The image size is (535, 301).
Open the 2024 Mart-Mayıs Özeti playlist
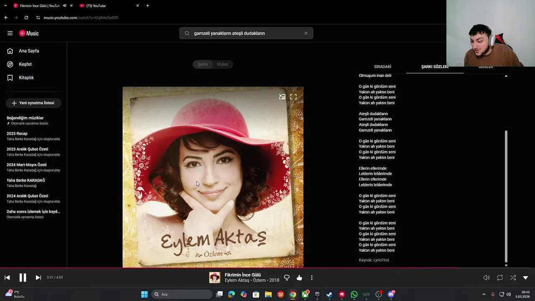(x=33, y=167)
